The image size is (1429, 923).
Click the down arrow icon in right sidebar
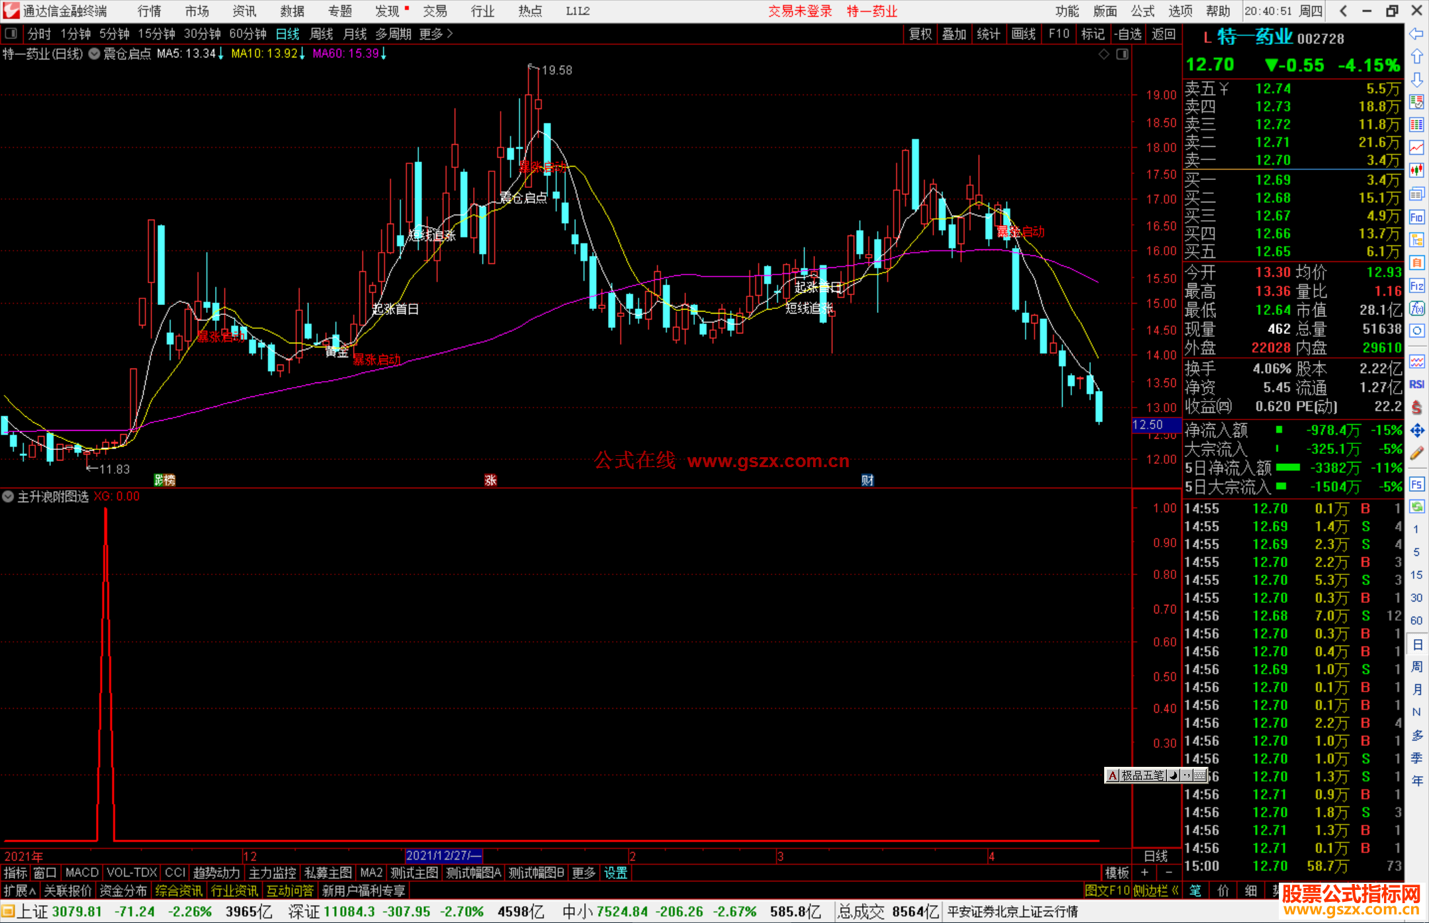pos(1416,79)
